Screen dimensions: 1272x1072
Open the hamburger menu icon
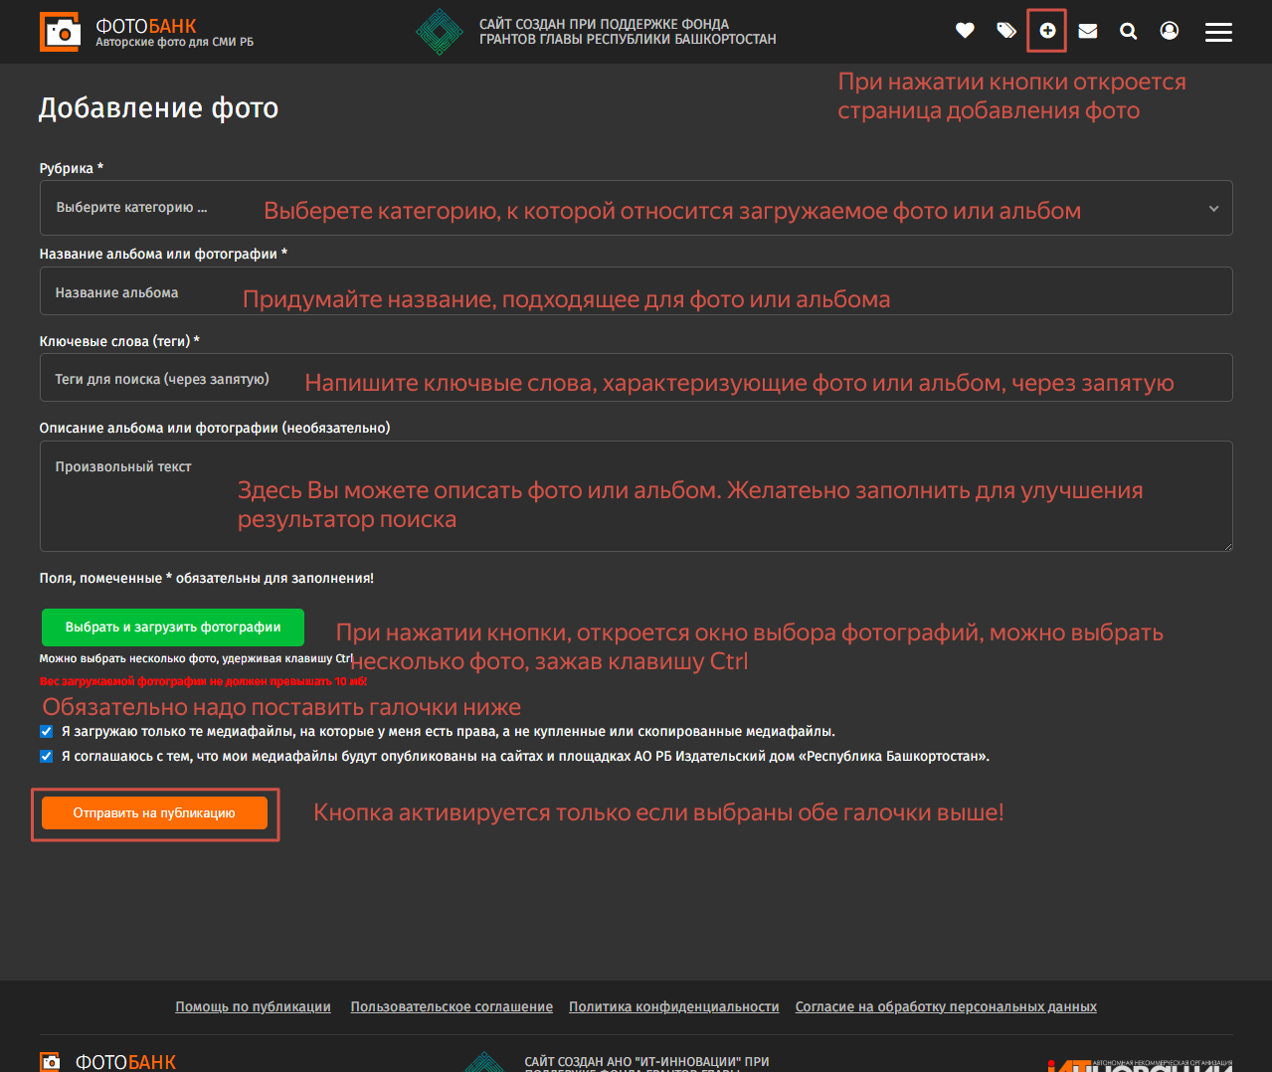pos(1218,32)
